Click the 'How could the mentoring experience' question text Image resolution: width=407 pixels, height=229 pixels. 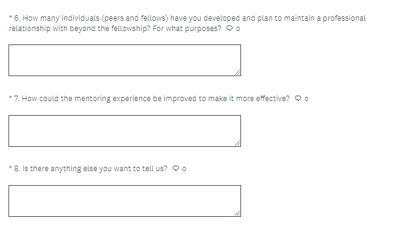156,99
